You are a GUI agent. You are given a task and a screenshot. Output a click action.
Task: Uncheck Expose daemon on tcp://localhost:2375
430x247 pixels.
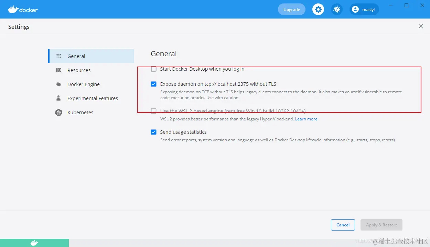point(154,84)
